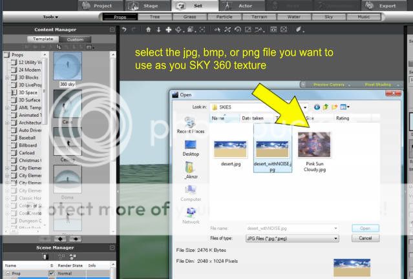
Task: Toggle the Prop checkbox in Scene Manager
Action: (x=52, y=273)
